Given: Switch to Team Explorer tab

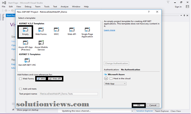Looking at the screenshot, I should (x=162, y=111).
